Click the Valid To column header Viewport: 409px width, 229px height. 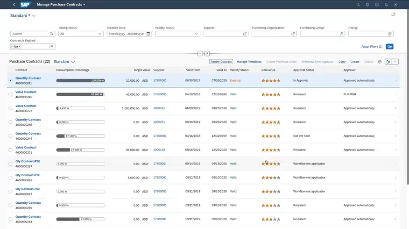point(221,70)
